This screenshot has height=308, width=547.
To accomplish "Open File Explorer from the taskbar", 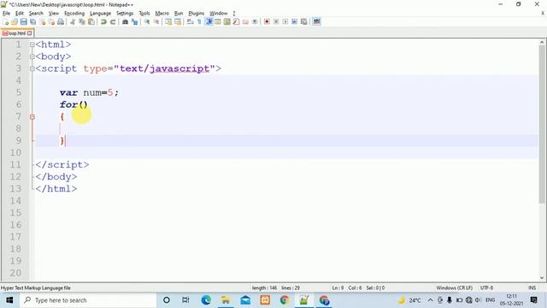I will coord(226,300).
